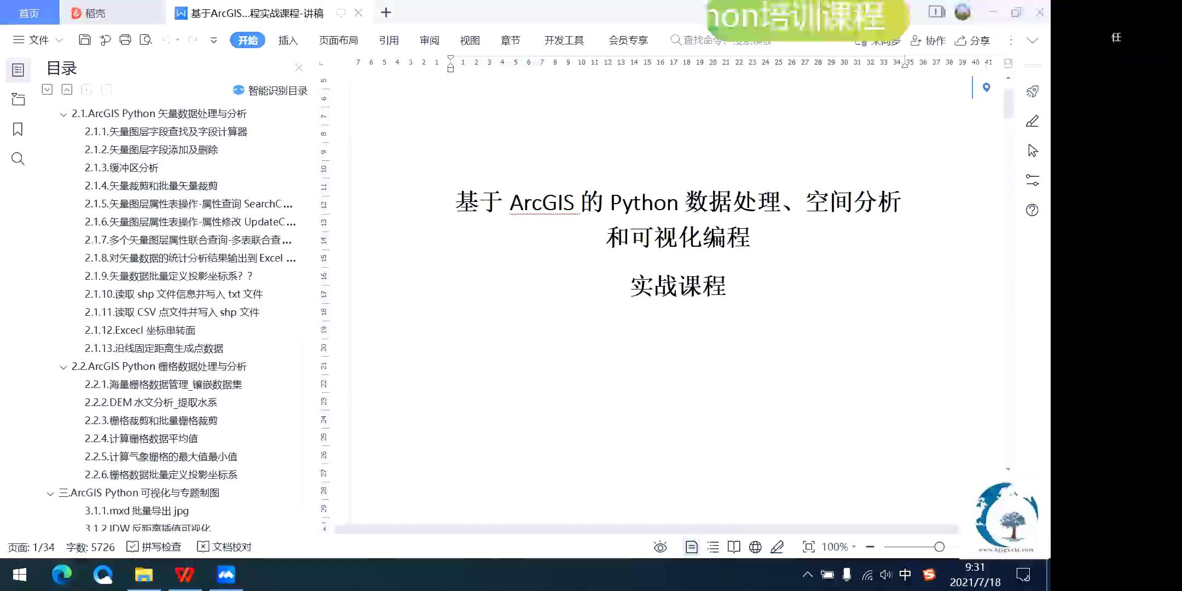Click the rocket icon on right panel
This screenshot has height=591, width=1182.
pos(1032,91)
